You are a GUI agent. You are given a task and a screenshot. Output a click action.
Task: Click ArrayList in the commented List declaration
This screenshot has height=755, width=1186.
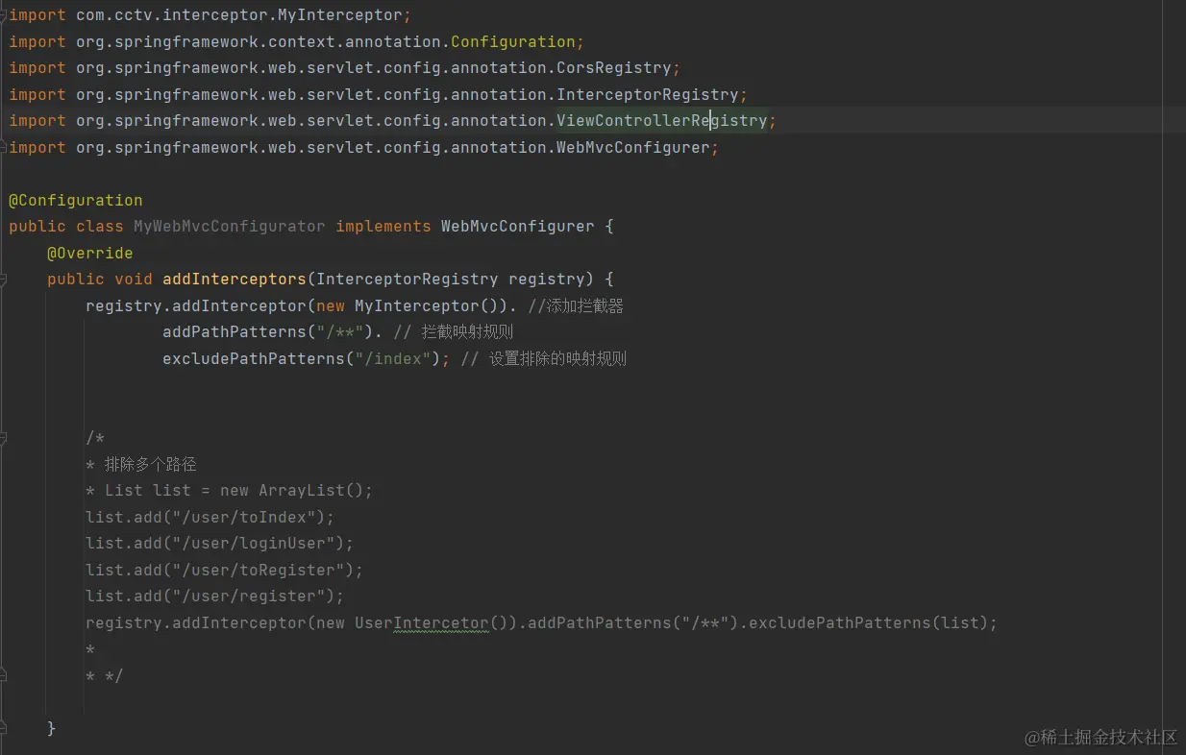(x=301, y=491)
